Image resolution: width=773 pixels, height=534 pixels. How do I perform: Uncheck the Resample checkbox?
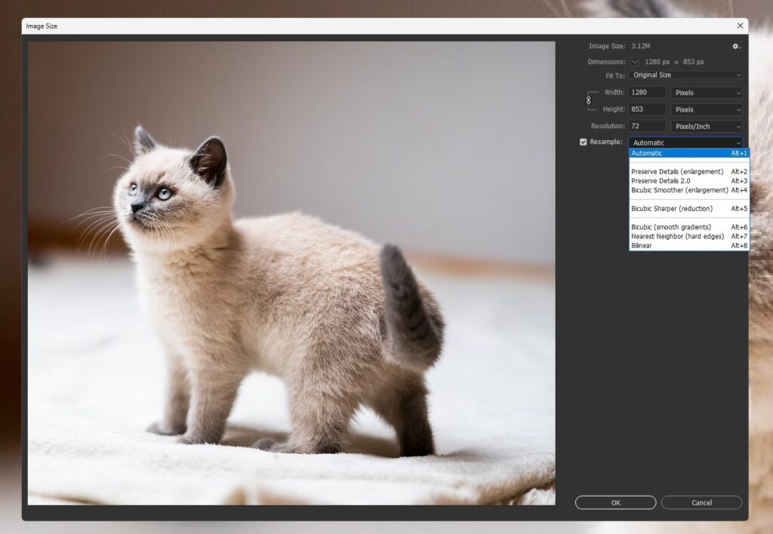(583, 142)
